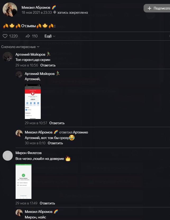Reply to Мирон Филатов's comment at 17:49
The image size is (170, 220).
pyautogui.click(x=47, y=203)
